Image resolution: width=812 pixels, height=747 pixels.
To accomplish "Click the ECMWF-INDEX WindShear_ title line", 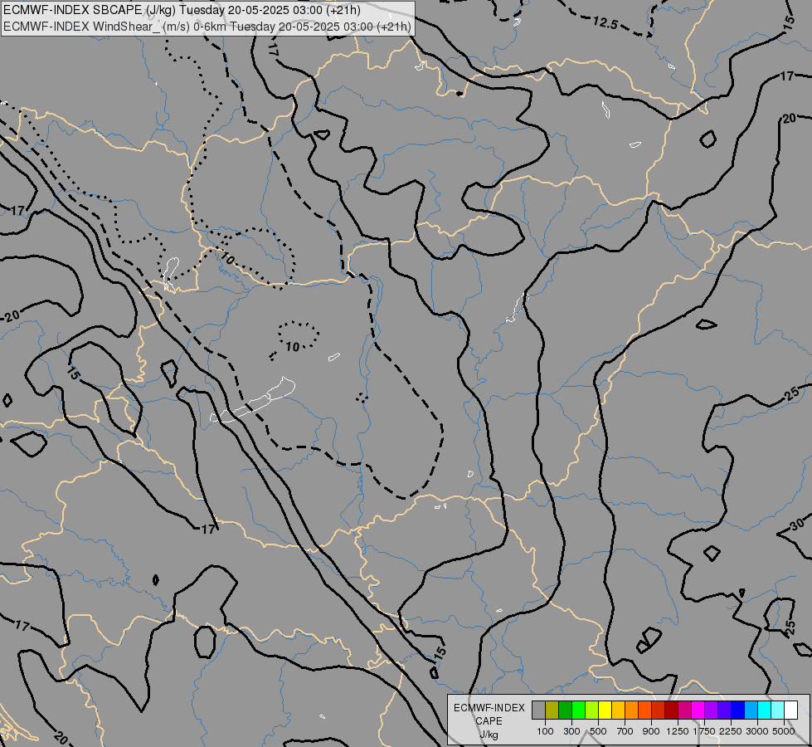I will (207, 27).
